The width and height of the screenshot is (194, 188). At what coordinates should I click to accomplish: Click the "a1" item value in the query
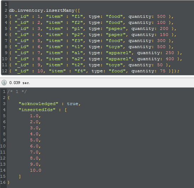77,53
